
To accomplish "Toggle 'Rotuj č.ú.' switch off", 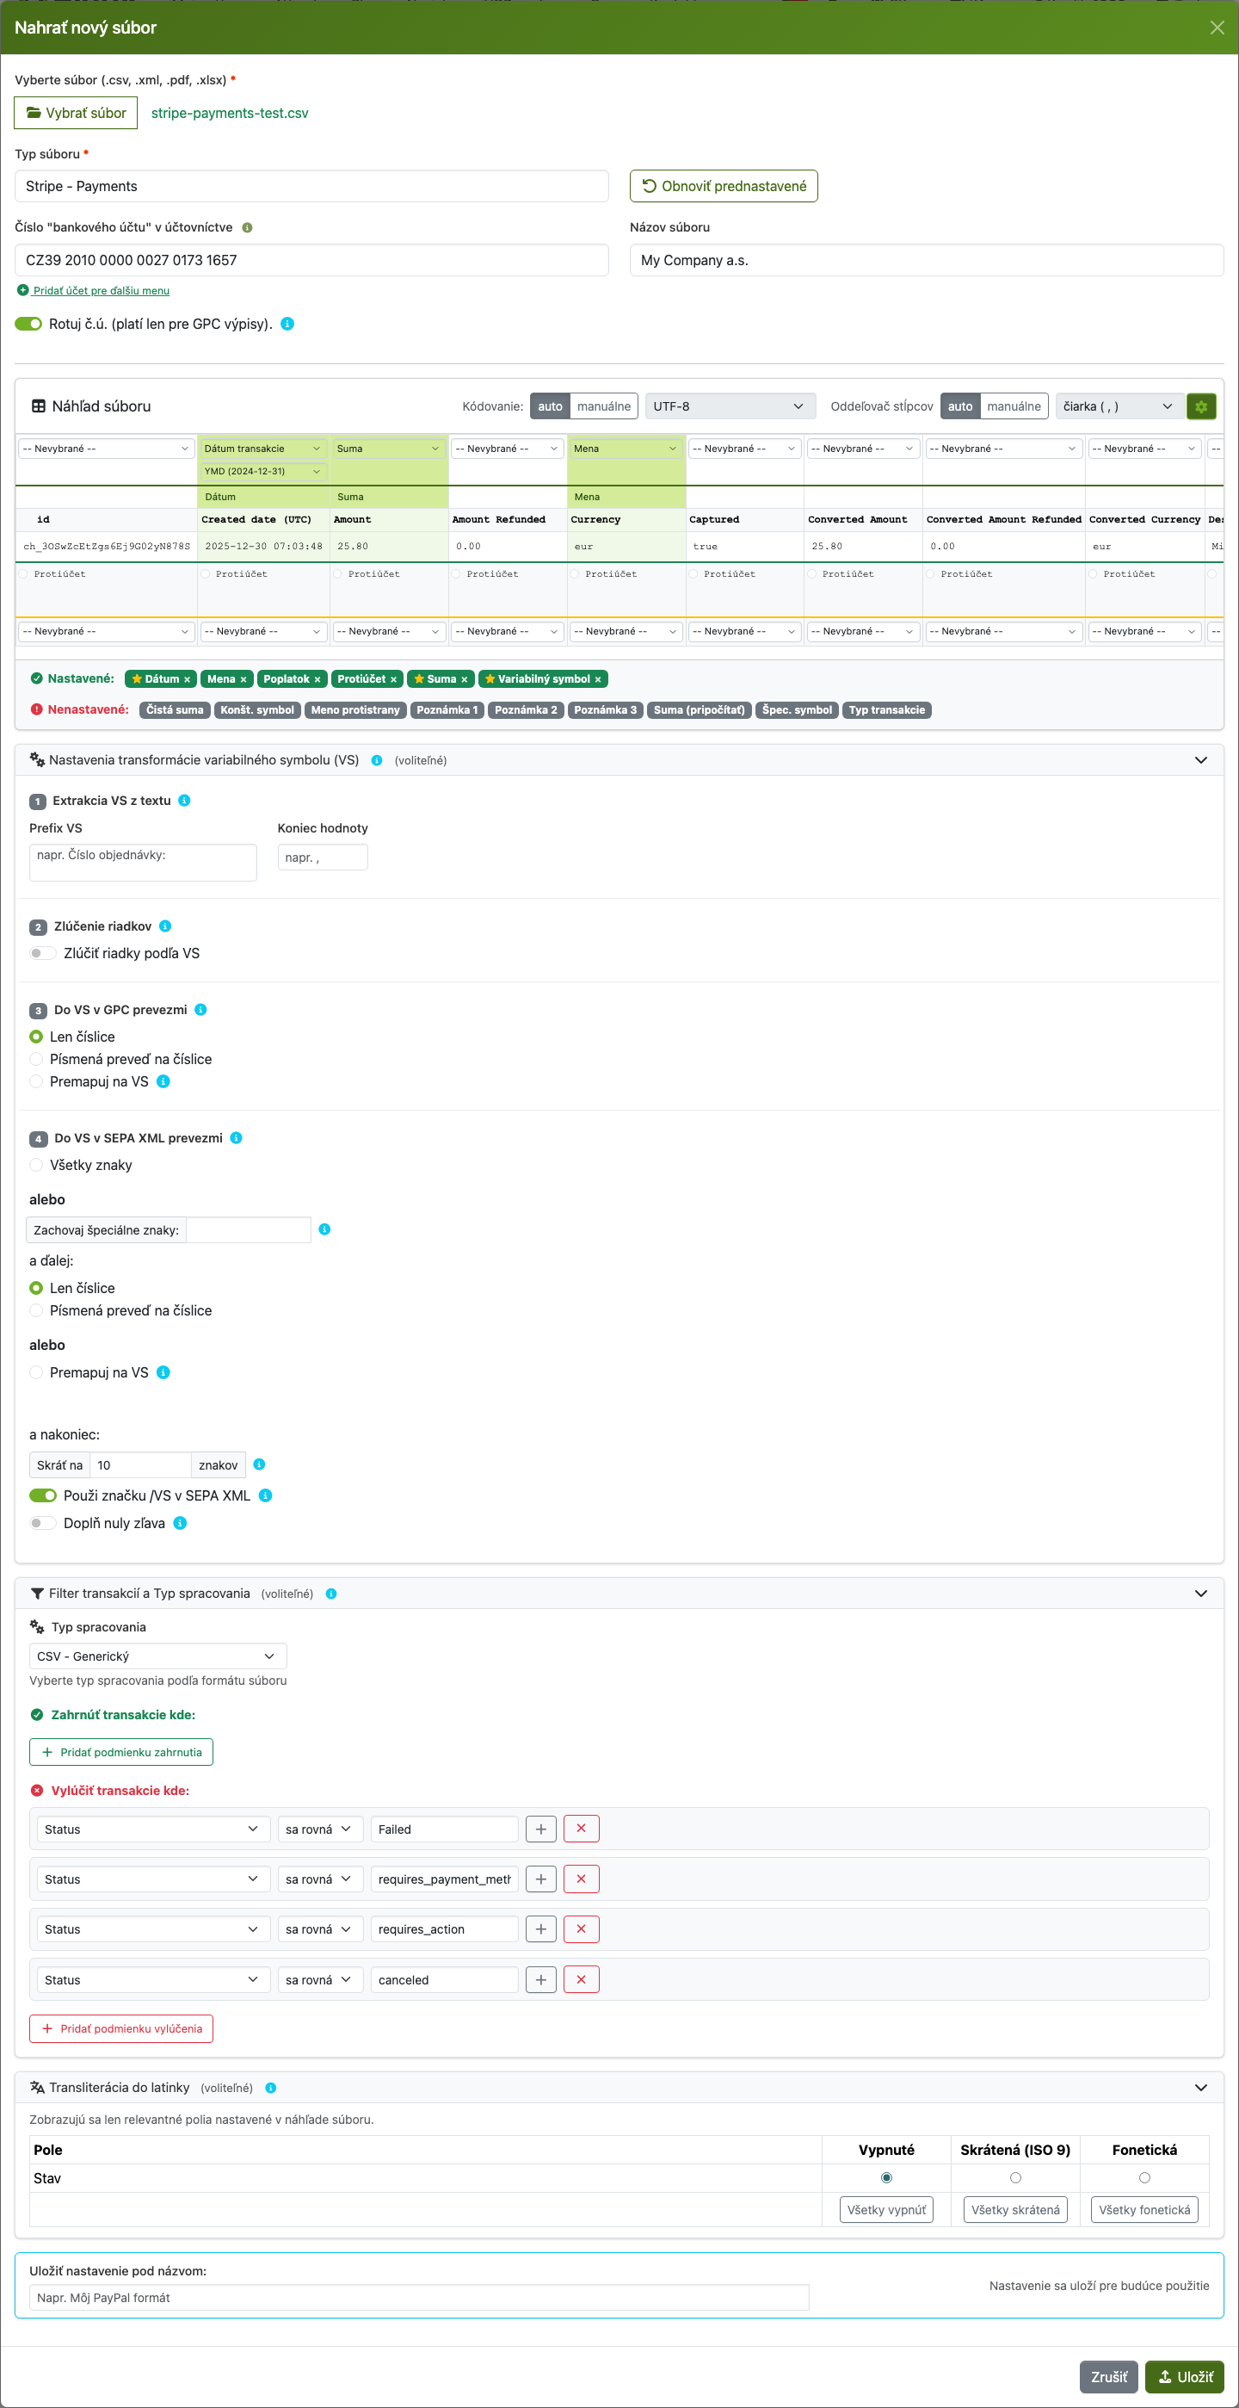I will 29,325.
